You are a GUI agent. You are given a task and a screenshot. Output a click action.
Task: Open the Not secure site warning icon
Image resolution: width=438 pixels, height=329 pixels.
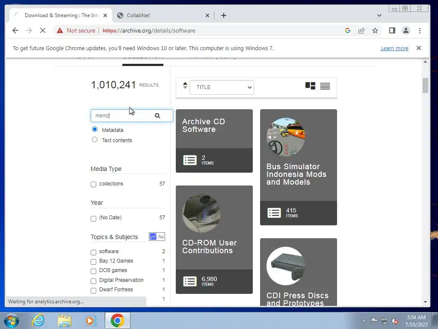[60, 30]
